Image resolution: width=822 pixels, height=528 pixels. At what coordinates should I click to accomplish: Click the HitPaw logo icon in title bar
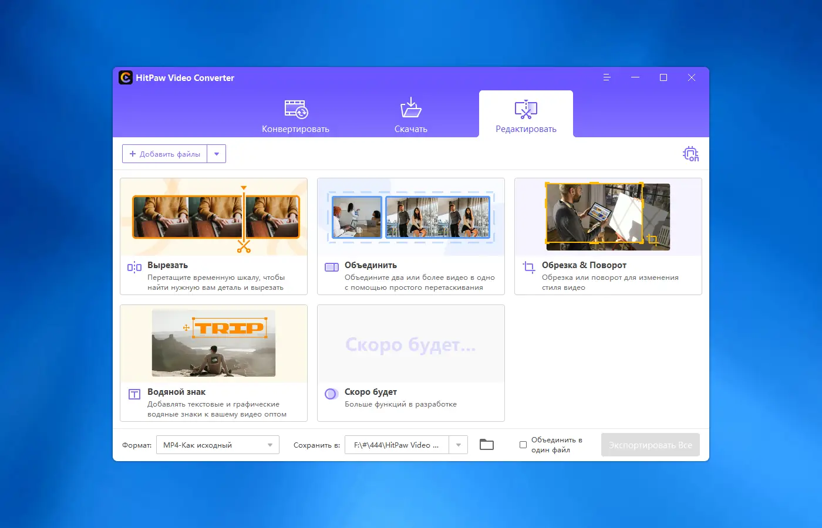pos(126,77)
